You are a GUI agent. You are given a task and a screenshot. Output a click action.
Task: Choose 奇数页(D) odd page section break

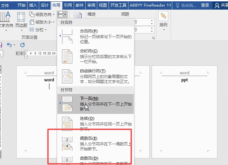click(96, 160)
